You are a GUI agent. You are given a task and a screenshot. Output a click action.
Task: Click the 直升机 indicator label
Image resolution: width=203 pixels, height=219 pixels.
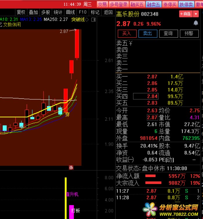tap(72, 194)
